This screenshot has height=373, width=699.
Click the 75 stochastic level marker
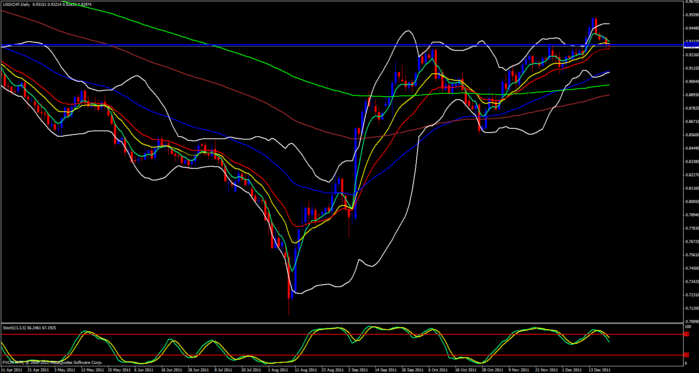pyautogui.click(x=687, y=334)
